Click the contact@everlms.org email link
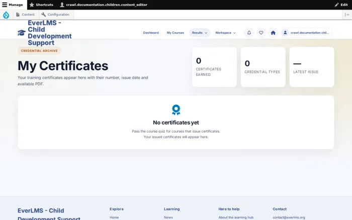The width and height of the screenshot is (352, 220). (x=289, y=217)
